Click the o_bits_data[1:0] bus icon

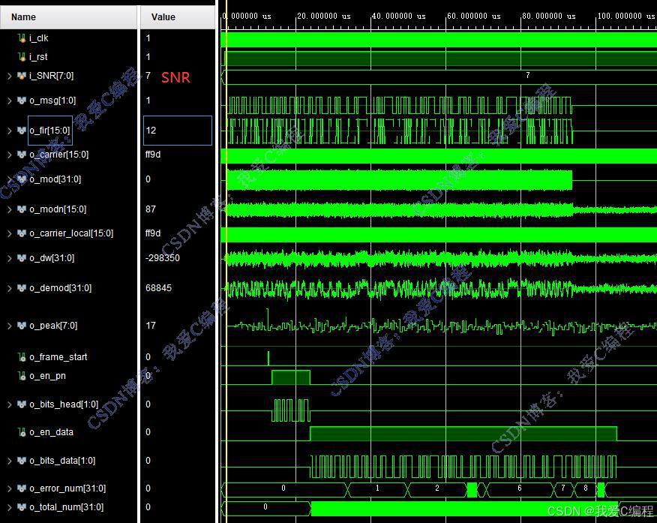21,460
